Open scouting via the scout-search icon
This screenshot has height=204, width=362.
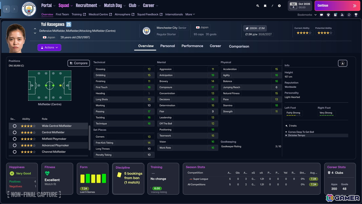tap(342, 15)
